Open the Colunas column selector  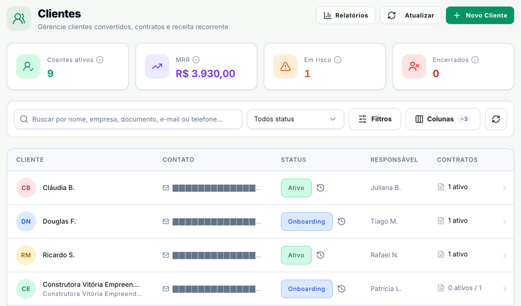click(x=442, y=119)
